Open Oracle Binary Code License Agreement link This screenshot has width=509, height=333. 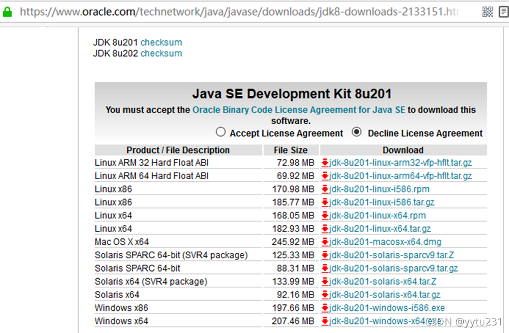point(298,110)
